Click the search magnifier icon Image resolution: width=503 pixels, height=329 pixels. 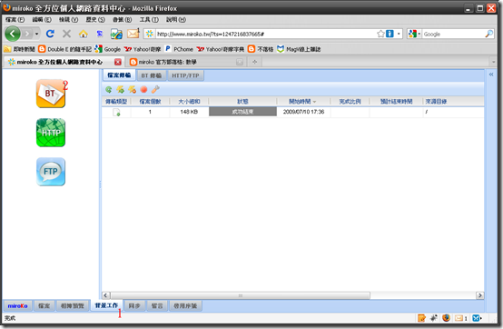coord(488,34)
